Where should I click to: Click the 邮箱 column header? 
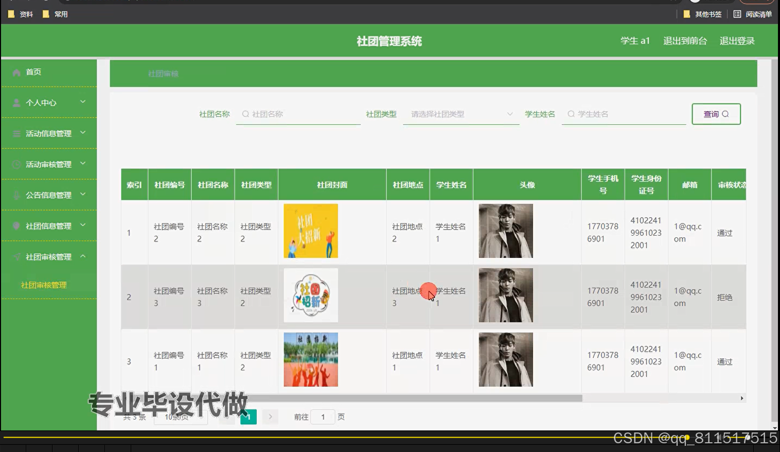(x=689, y=185)
